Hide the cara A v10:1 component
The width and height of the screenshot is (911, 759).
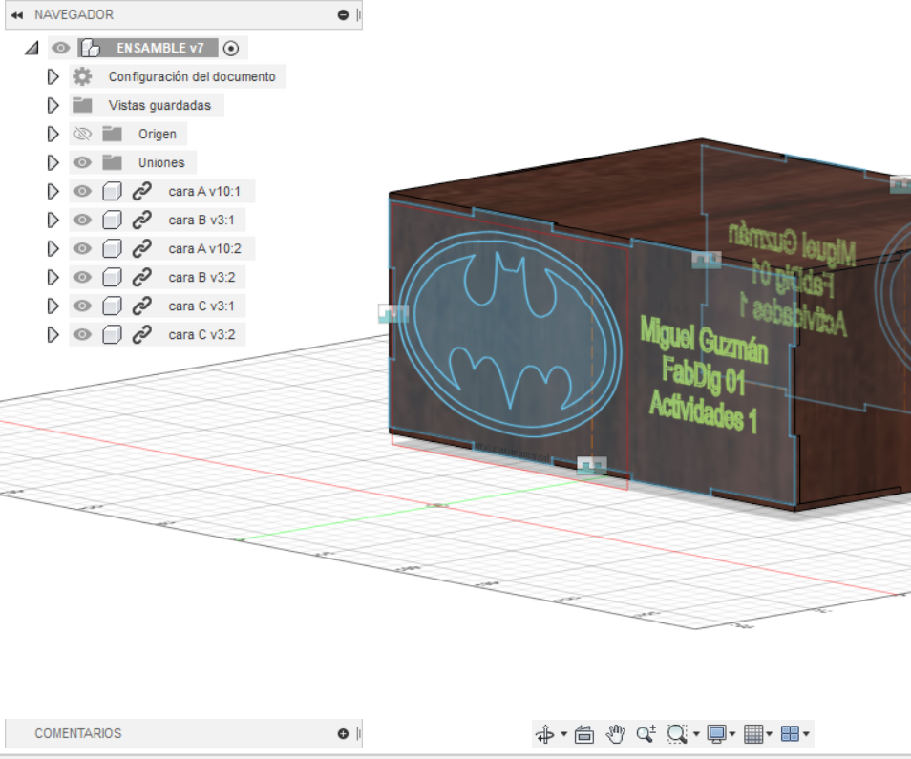point(83,191)
